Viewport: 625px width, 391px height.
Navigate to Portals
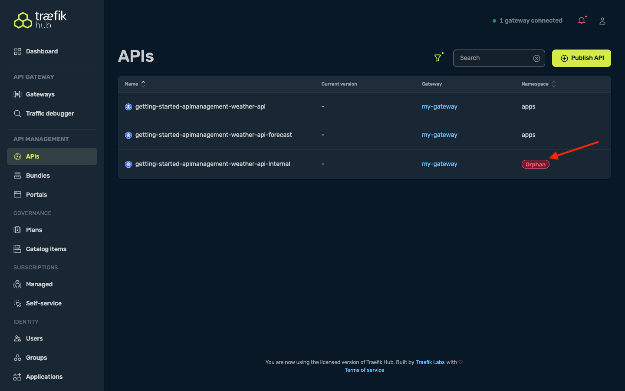[36, 195]
